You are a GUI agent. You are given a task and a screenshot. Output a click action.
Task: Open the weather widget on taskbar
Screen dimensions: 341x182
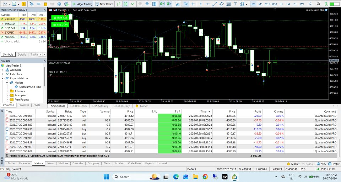17,177
